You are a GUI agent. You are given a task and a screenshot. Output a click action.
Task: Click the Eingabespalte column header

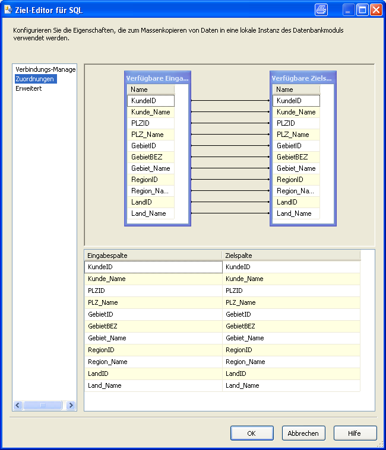coord(153,256)
